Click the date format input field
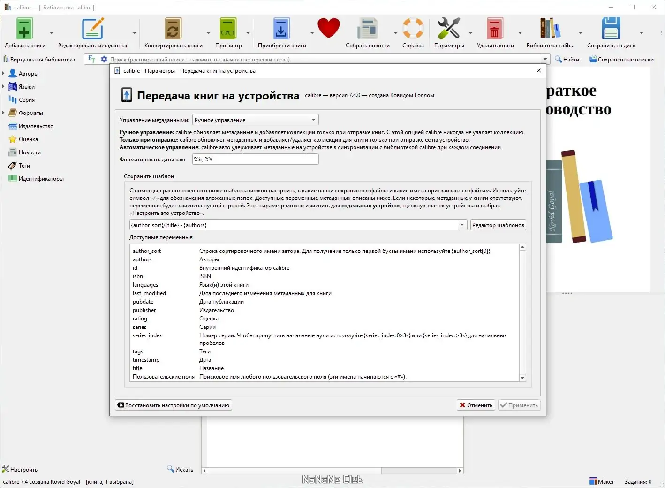Image resolution: width=665 pixels, height=488 pixels. point(256,160)
